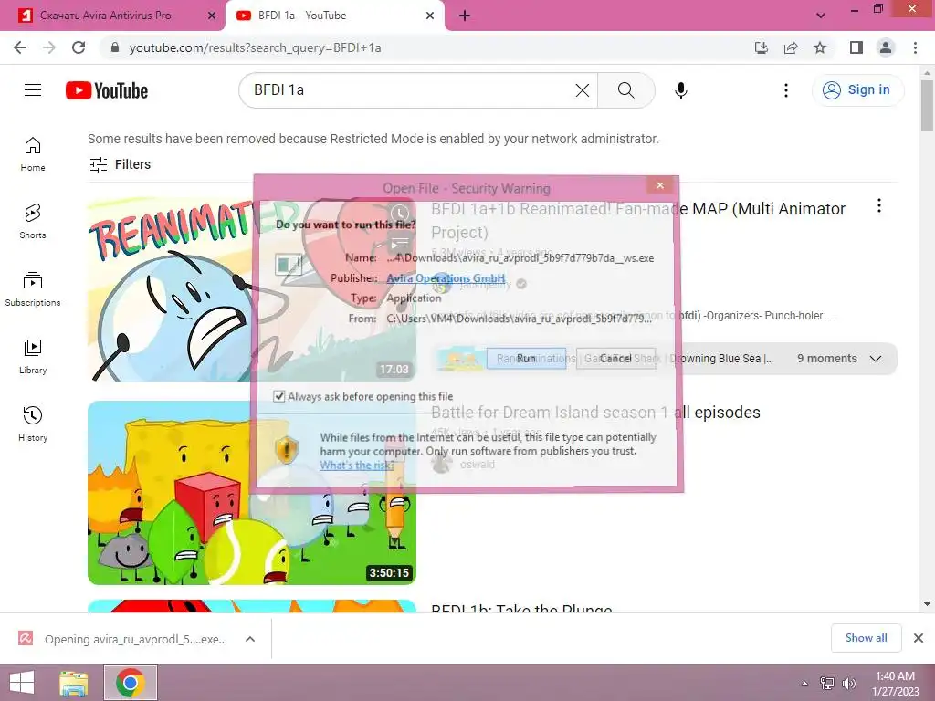The width and height of the screenshot is (935, 701).
Task: Click the site padlock icon
Action: point(115,47)
